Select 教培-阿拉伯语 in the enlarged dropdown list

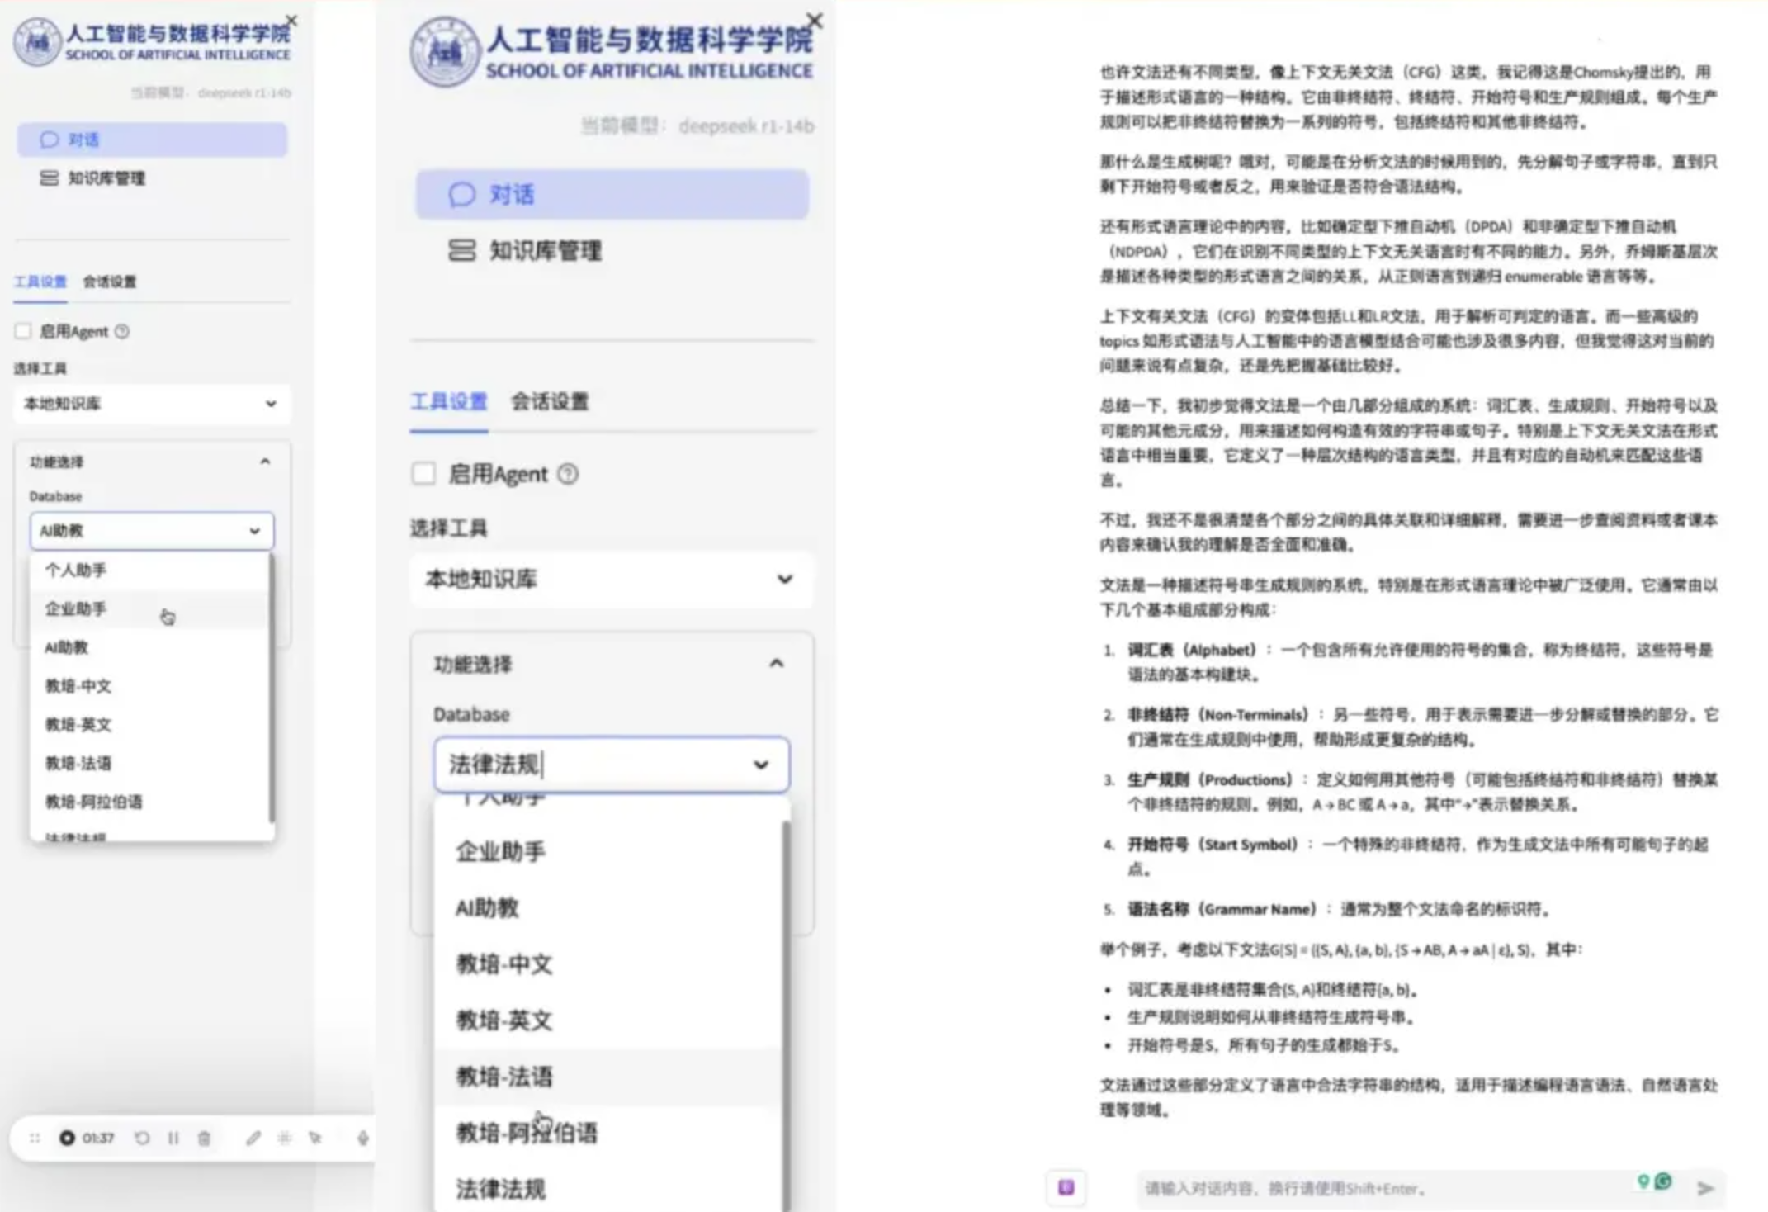point(608,1133)
